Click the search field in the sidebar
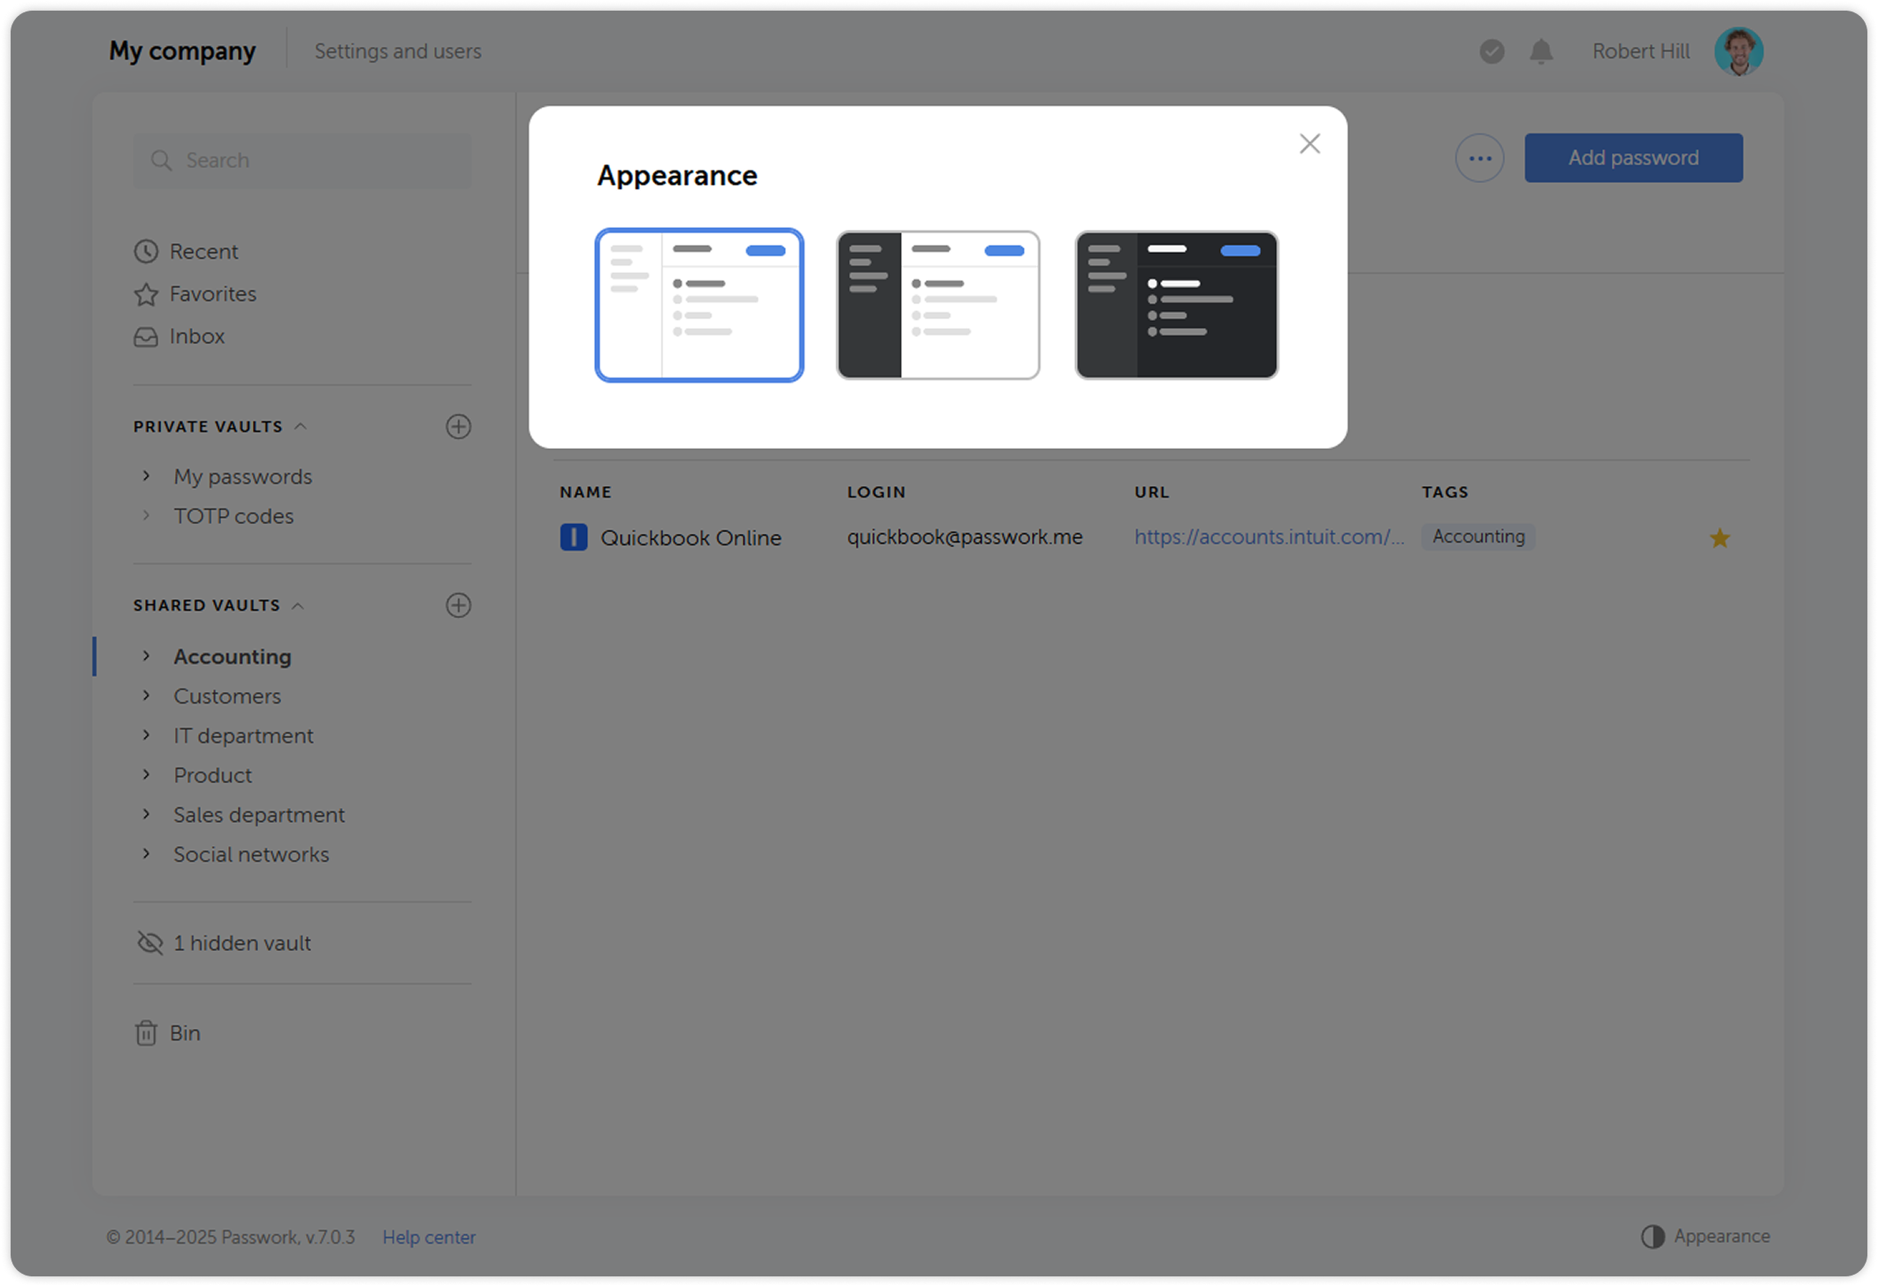Screen dimensions: 1878x1287 (x=302, y=160)
